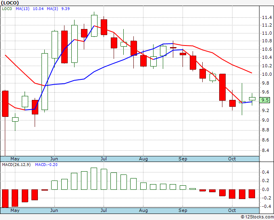Click the MA(13) legend label
This screenshot has height=220, width=274.
23,9
